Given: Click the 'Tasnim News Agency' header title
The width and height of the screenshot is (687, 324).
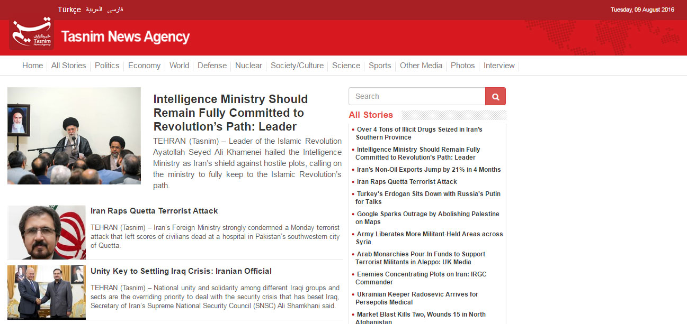Looking at the screenshot, I should (126, 36).
